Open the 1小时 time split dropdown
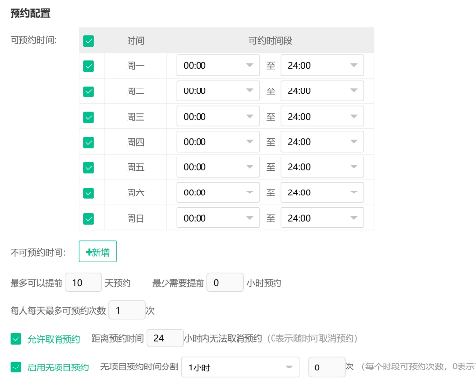 point(240,367)
